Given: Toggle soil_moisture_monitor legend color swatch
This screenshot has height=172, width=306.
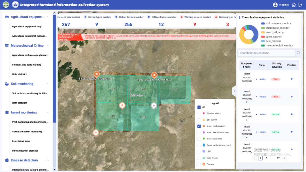Looking at the screenshot, I should (x=263, y=23).
